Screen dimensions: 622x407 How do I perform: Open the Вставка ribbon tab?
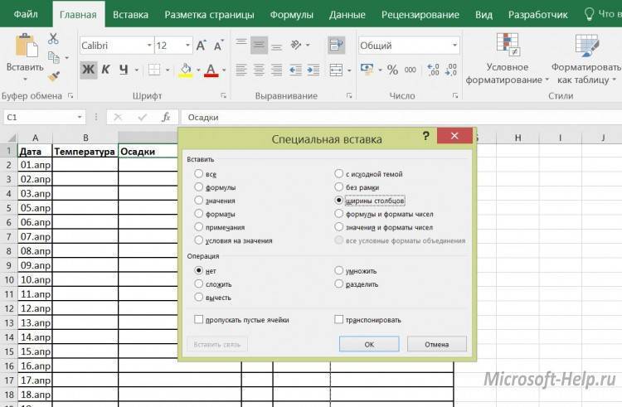point(130,14)
